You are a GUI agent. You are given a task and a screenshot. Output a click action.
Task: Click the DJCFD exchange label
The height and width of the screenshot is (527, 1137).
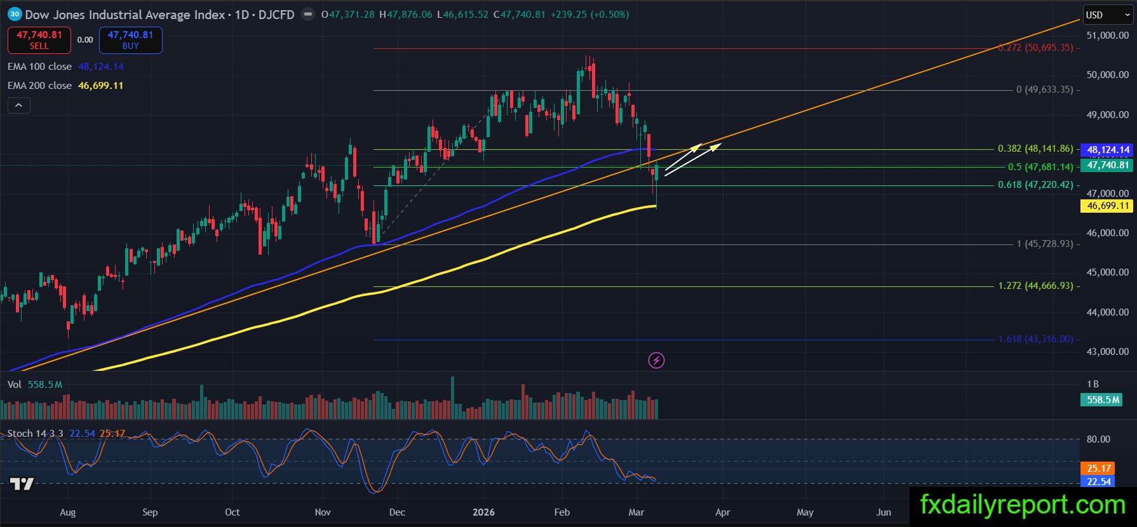coord(276,14)
